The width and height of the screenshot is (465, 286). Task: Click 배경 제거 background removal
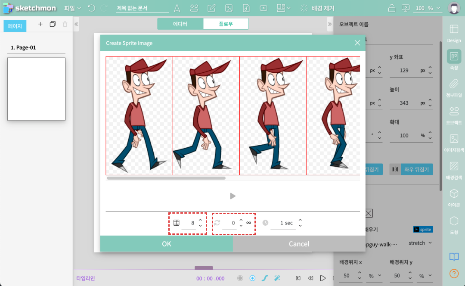(317, 8)
